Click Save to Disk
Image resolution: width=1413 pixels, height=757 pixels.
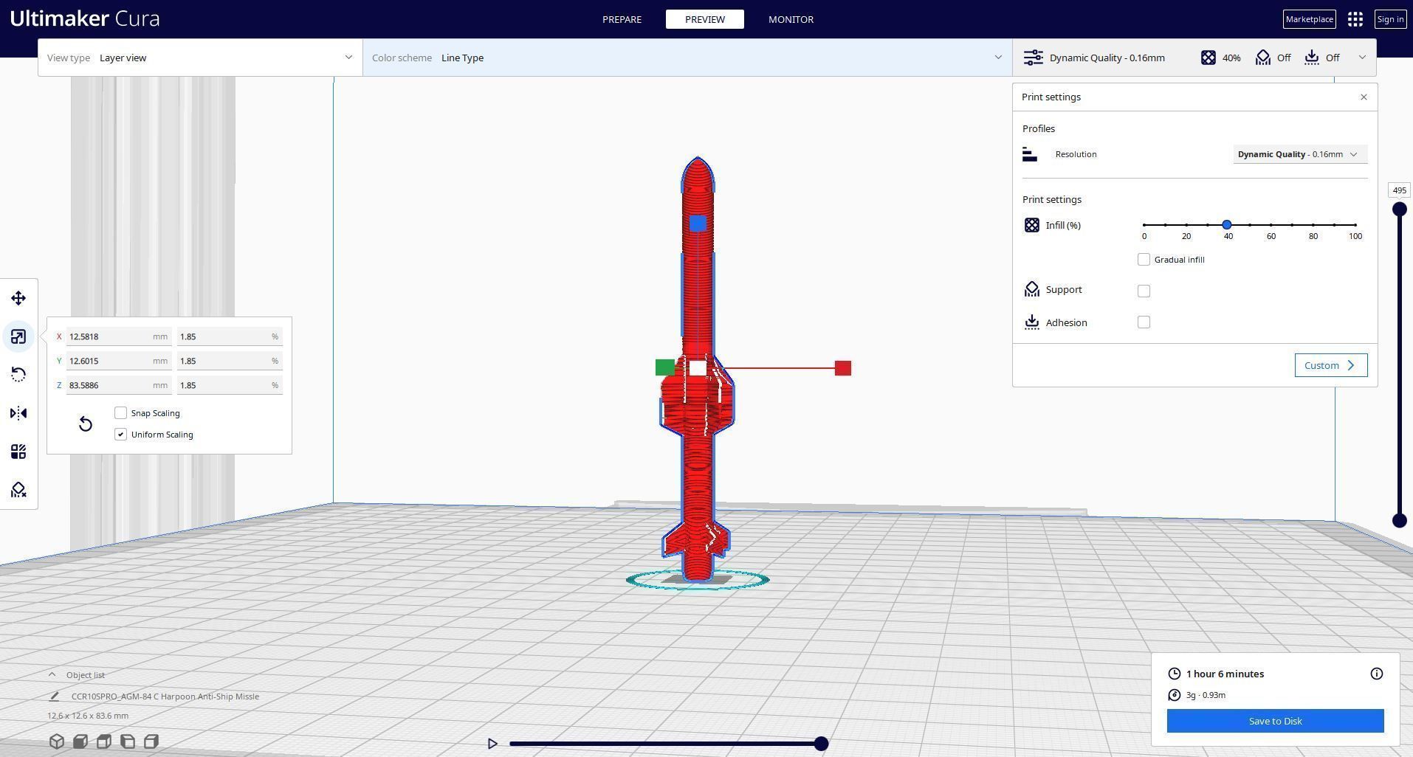click(1275, 721)
